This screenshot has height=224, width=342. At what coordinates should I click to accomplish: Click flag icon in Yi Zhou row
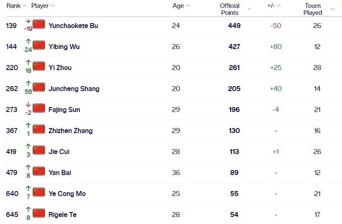coord(39,66)
